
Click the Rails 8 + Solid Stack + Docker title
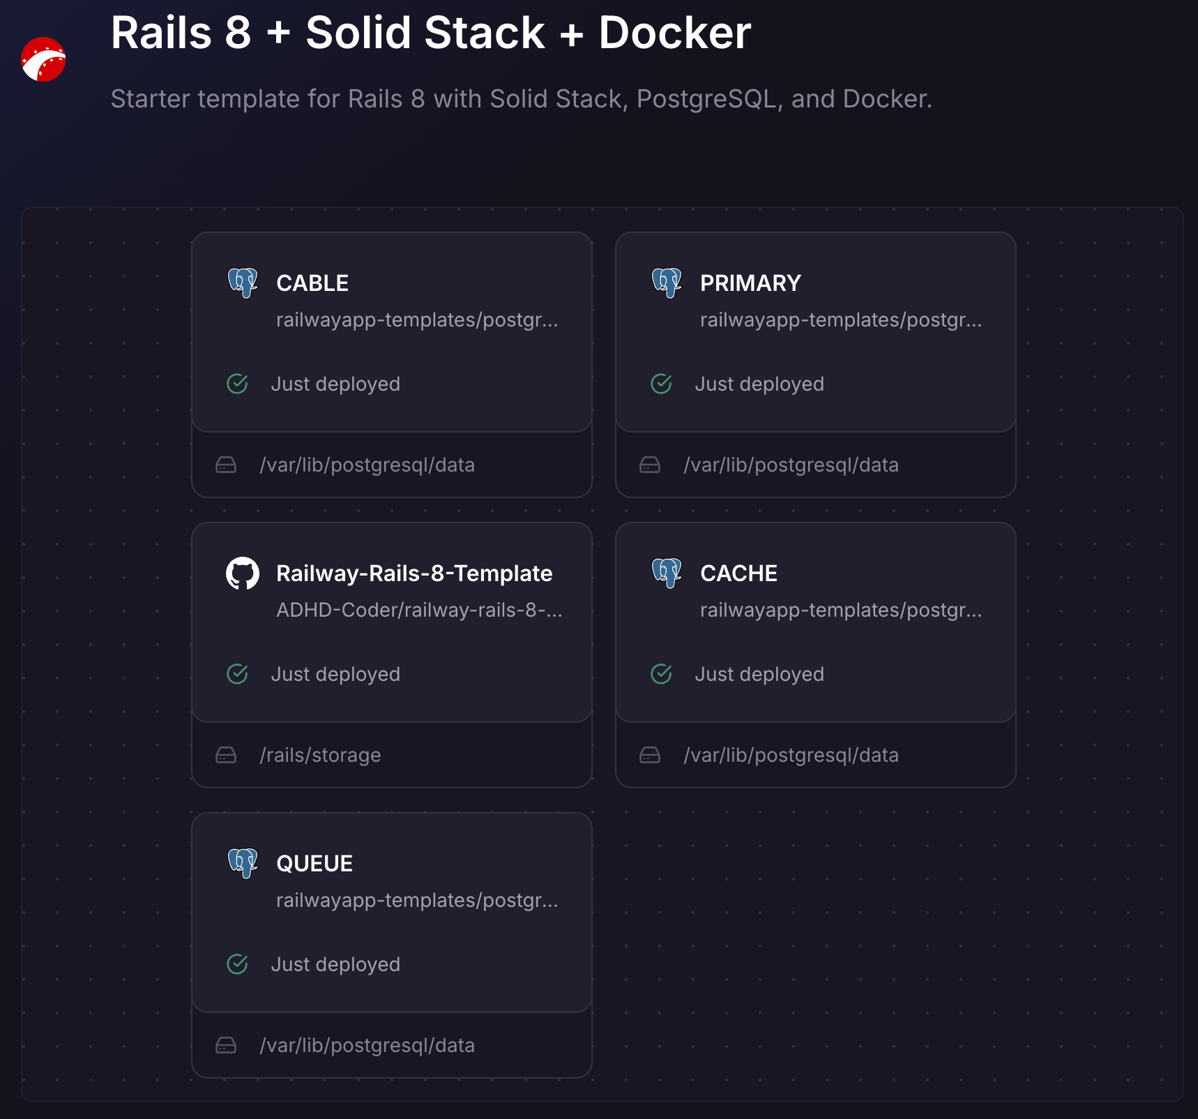430,32
